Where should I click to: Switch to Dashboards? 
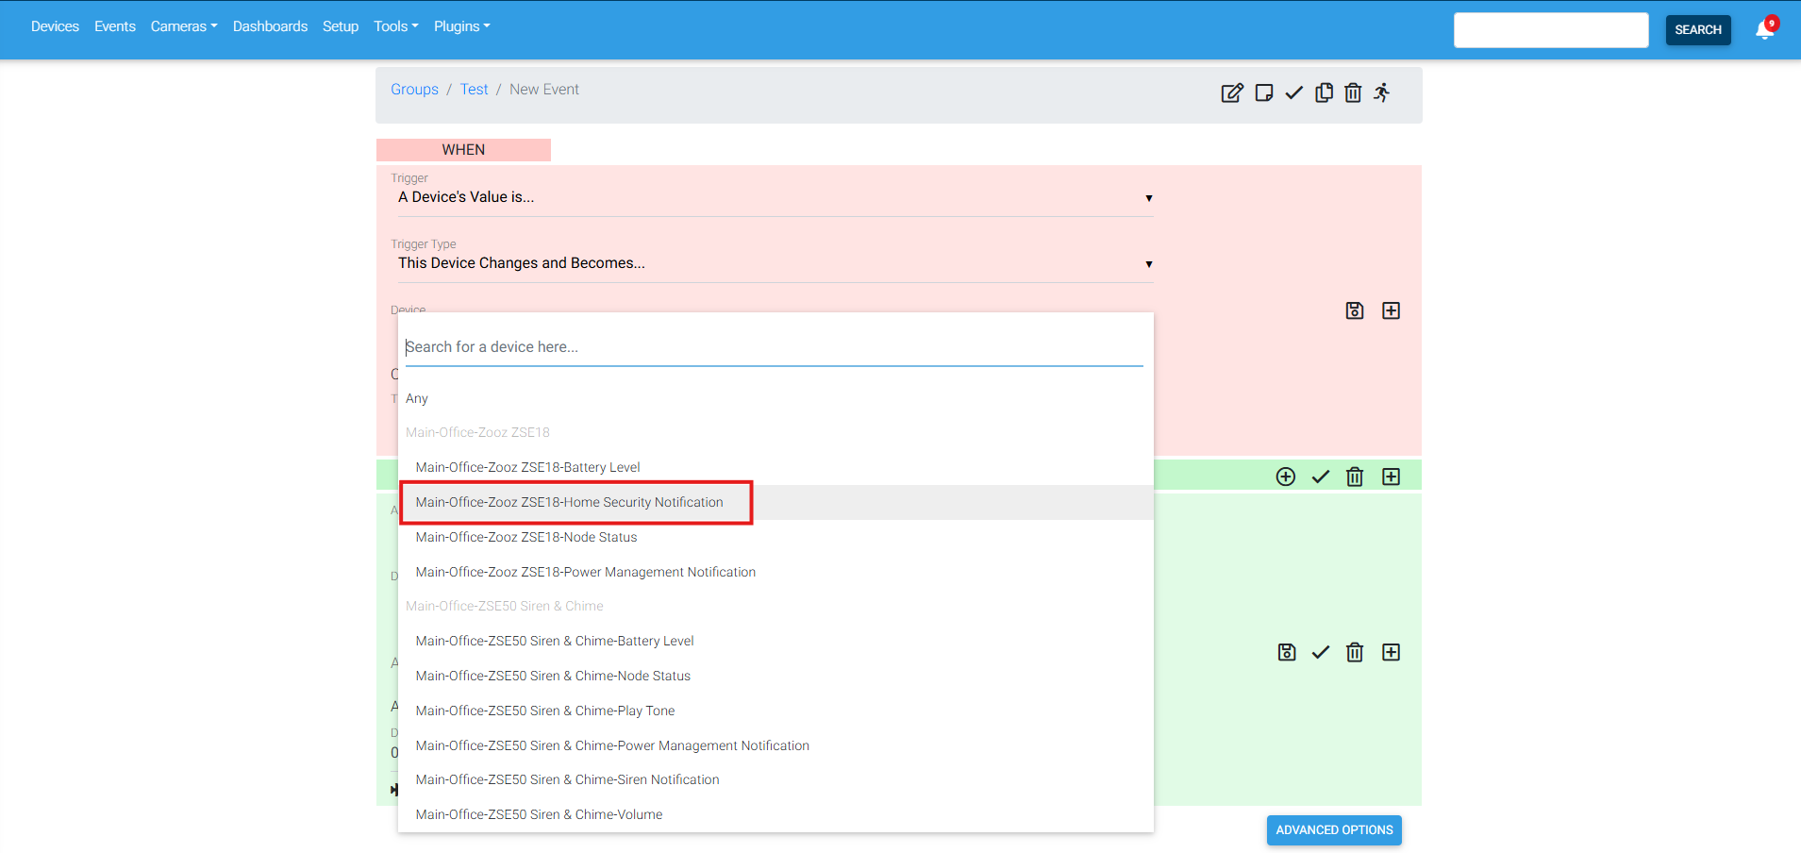[x=270, y=26]
